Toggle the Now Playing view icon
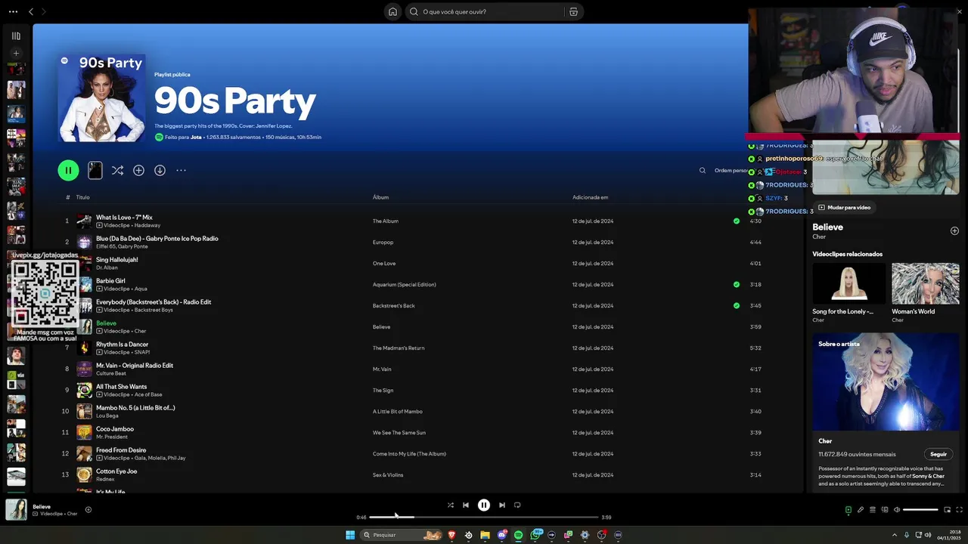The height and width of the screenshot is (544, 968). pyautogui.click(x=848, y=509)
